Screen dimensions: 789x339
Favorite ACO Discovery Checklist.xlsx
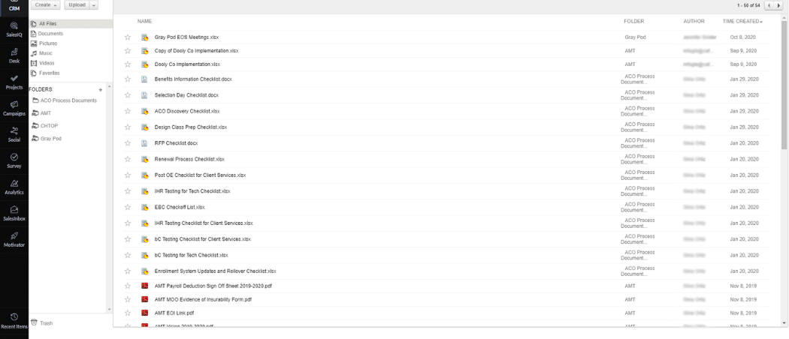[128, 111]
